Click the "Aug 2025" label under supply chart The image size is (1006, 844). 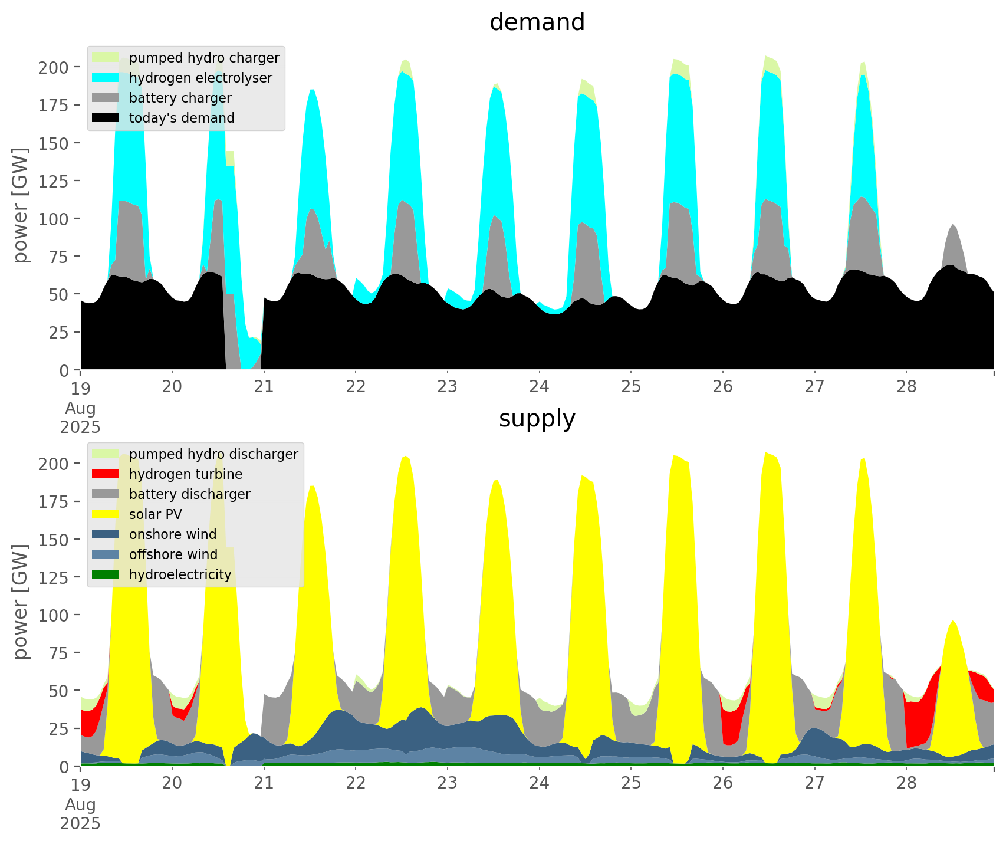(80, 814)
